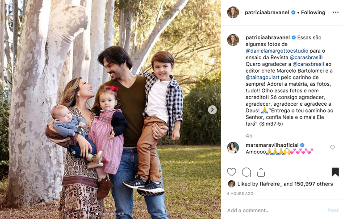Toggle the Following status for patriciaabravanel
Viewport: 343px width, 219px height.
(313, 12)
